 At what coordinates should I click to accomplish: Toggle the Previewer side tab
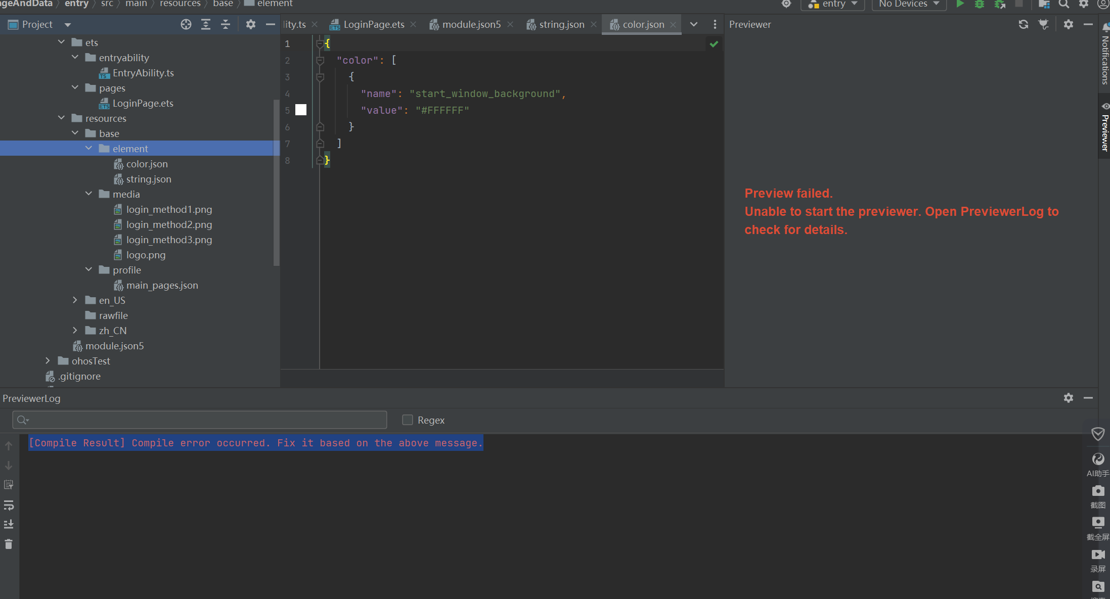point(1104,126)
